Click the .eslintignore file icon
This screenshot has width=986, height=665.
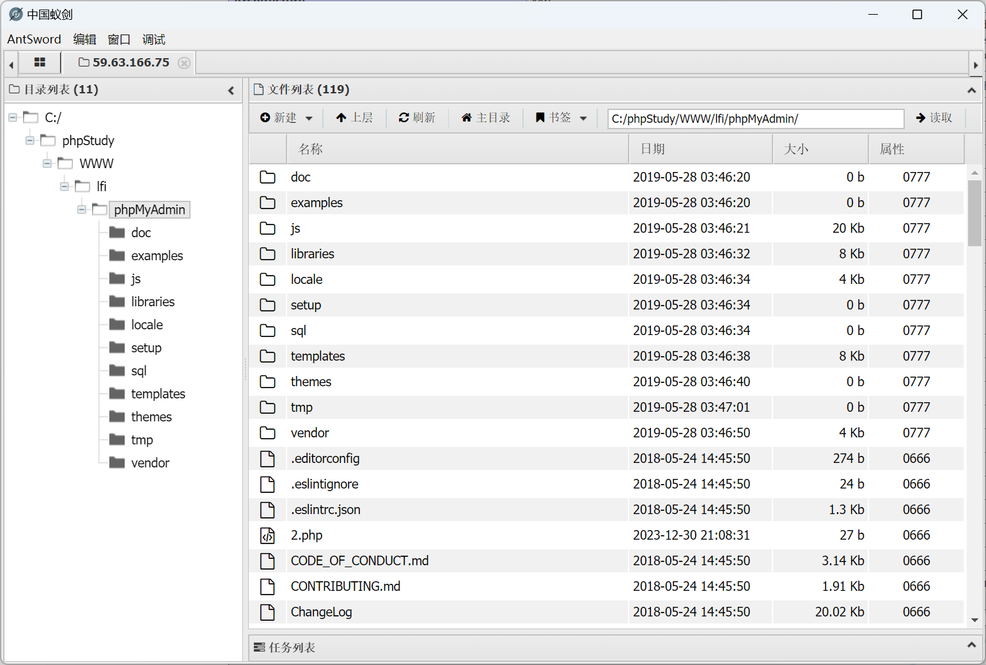click(x=267, y=484)
